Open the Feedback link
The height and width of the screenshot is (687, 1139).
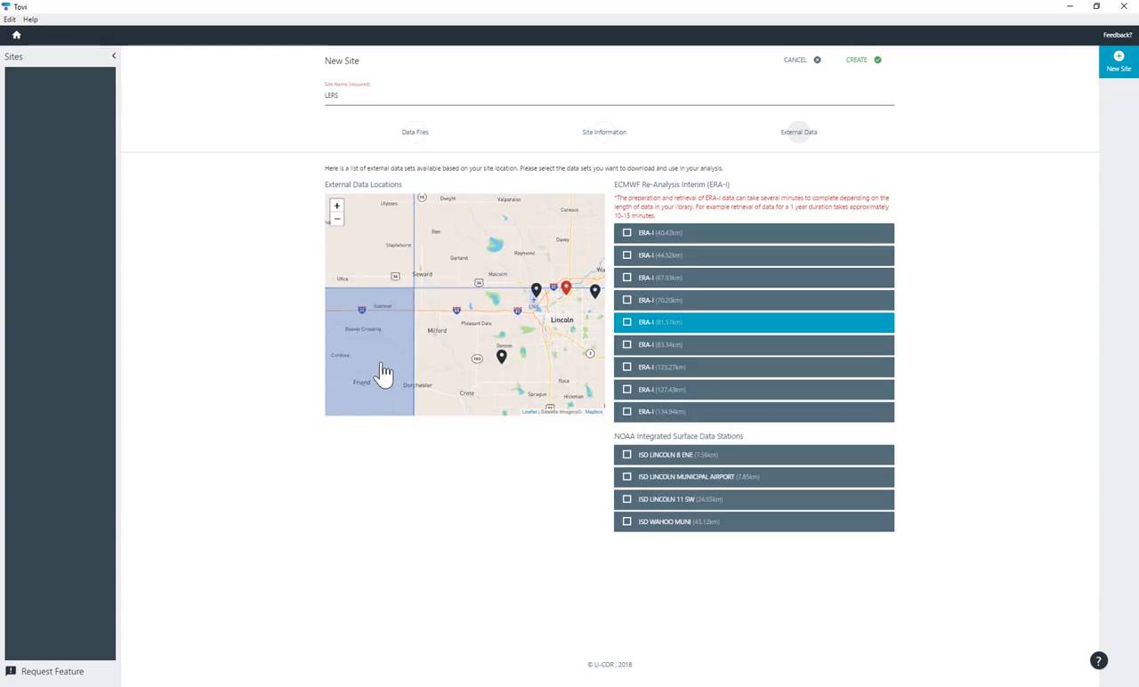1118,35
